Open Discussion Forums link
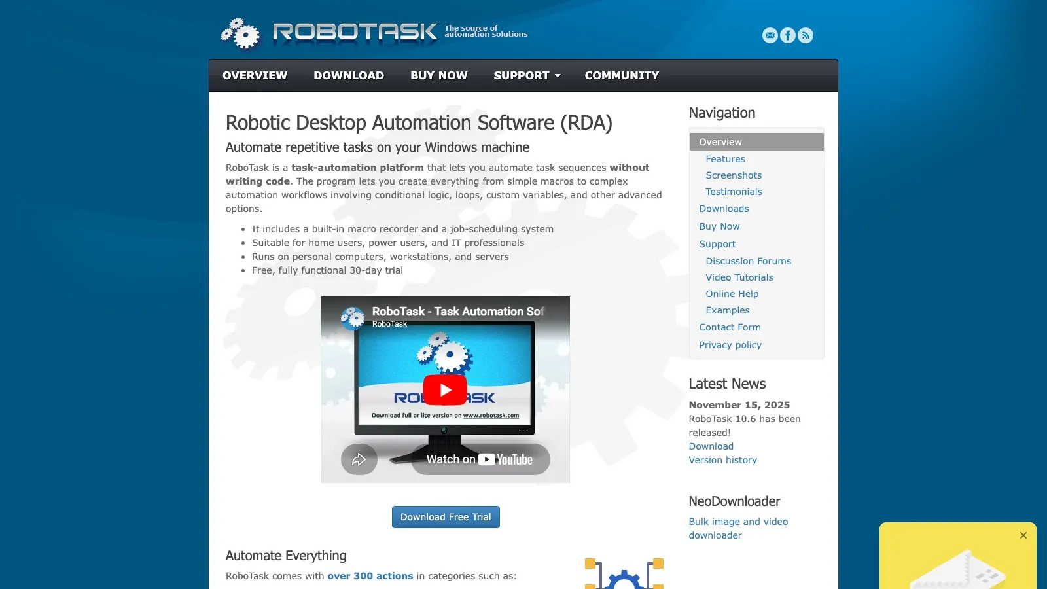The image size is (1047, 589). coord(748,261)
